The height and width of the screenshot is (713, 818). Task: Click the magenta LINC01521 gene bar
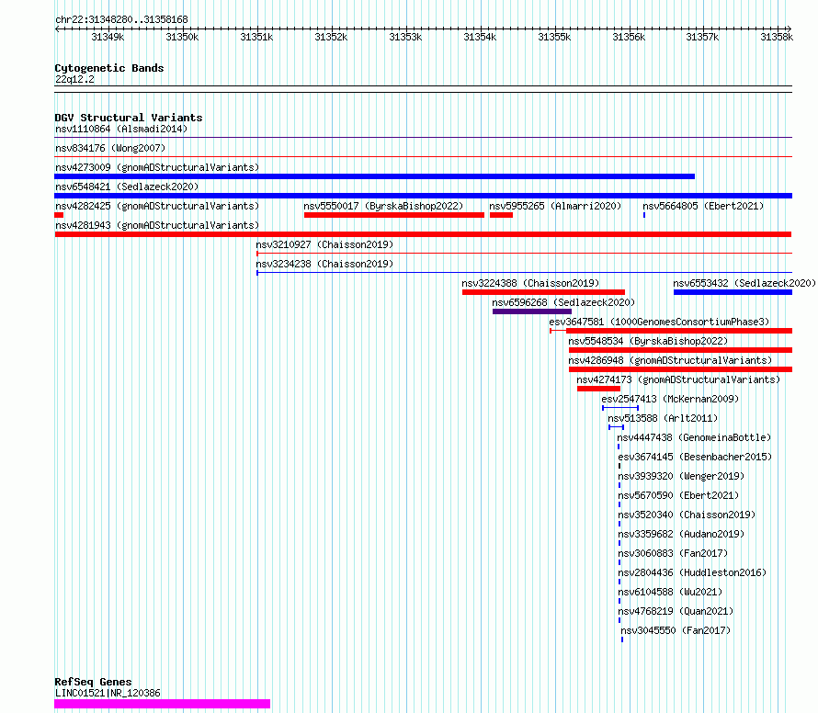tap(163, 704)
